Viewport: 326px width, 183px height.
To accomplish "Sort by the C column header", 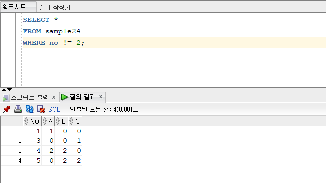I will (75, 121).
